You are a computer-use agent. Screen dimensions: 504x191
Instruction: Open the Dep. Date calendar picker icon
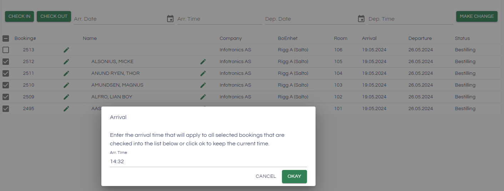point(361,19)
